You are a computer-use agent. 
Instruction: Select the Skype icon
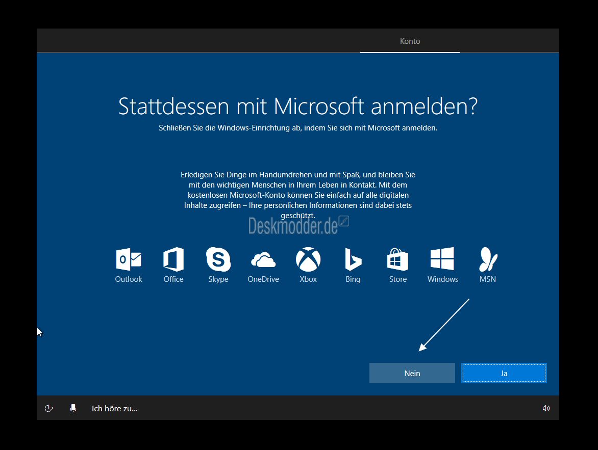(218, 259)
